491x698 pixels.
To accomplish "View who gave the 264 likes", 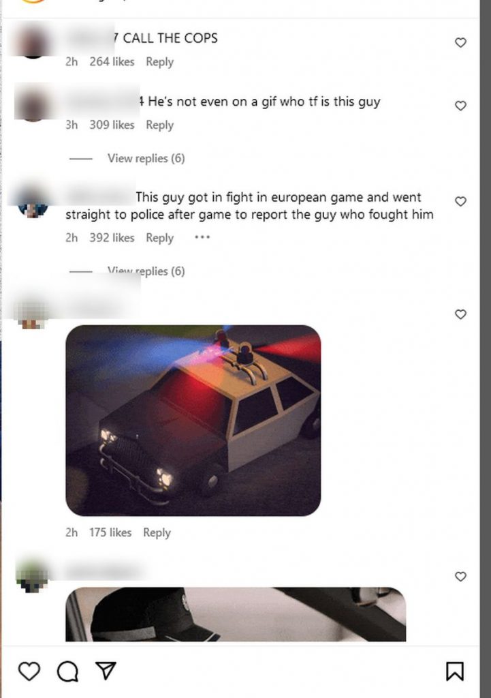I will pos(112,61).
